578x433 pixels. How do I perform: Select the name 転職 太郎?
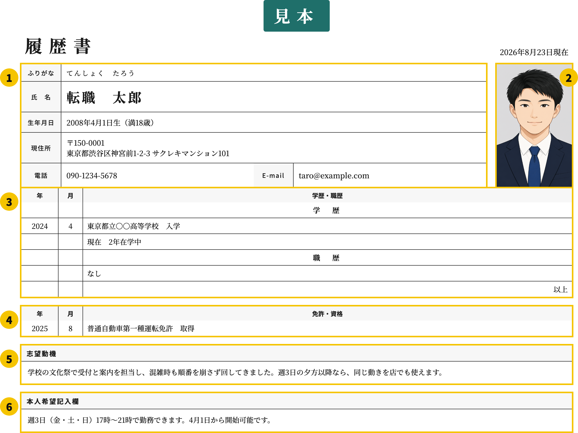tap(104, 98)
